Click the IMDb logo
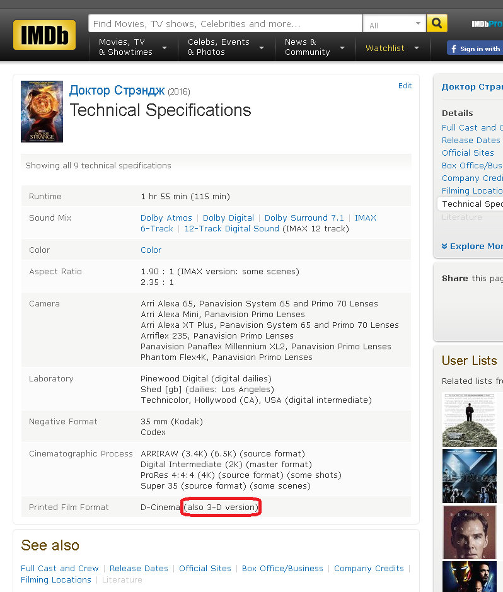This screenshot has width=503, height=592. [x=44, y=35]
